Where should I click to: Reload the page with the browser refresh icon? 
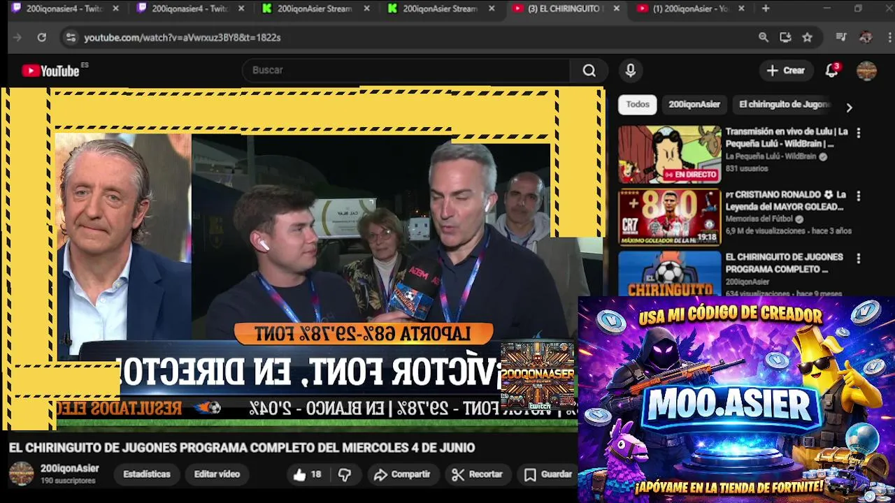[41, 38]
